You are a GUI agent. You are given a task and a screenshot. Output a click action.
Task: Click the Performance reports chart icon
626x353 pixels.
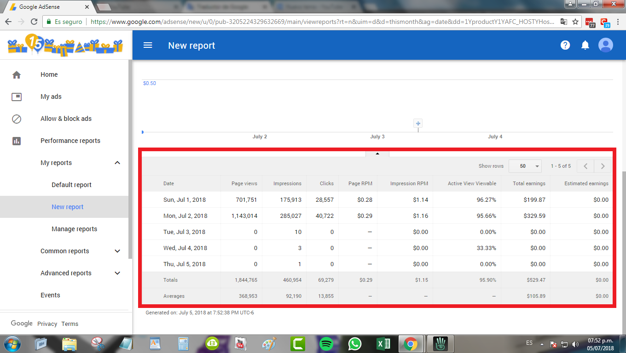17,141
